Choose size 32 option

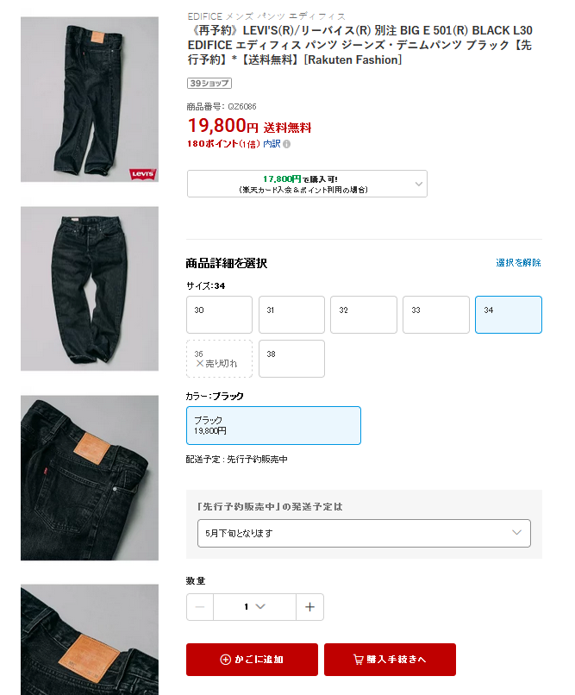pos(364,315)
